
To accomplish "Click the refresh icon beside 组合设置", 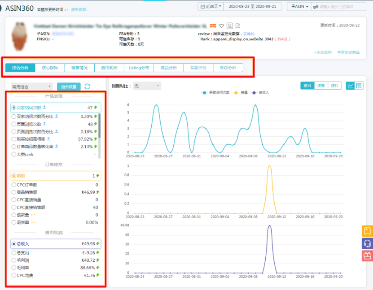I will [x=88, y=87].
